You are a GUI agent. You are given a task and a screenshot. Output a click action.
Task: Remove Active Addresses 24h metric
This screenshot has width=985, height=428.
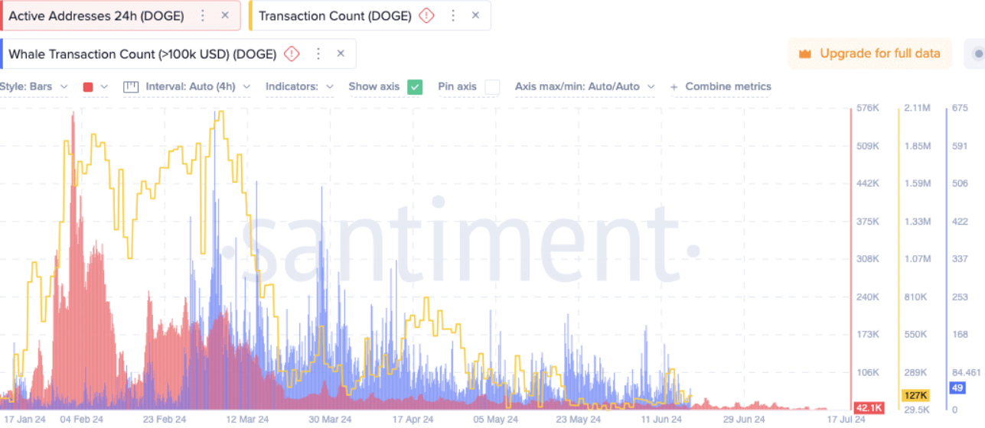tap(224, 15)
